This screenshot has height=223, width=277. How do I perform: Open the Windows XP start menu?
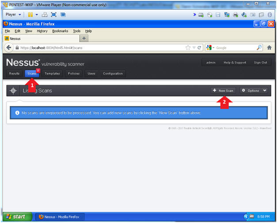click(17, 216)
